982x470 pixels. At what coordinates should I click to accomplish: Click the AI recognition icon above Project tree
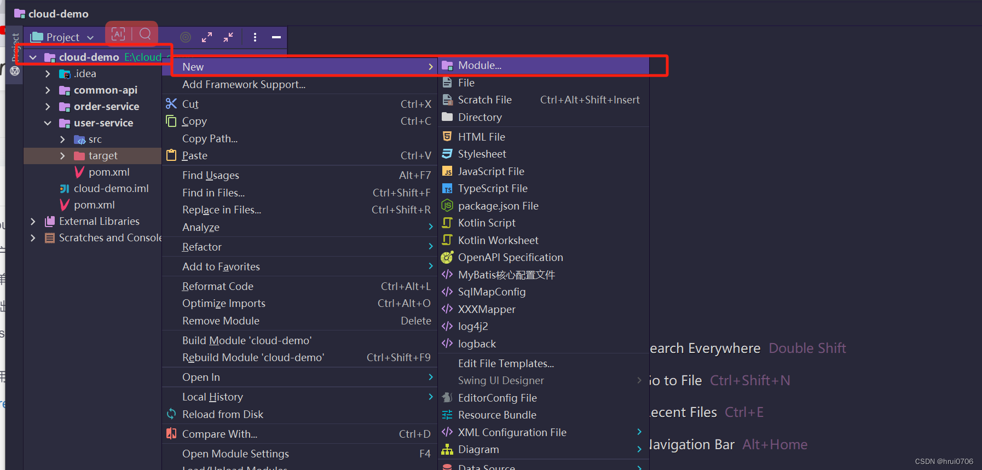point(118,34)
